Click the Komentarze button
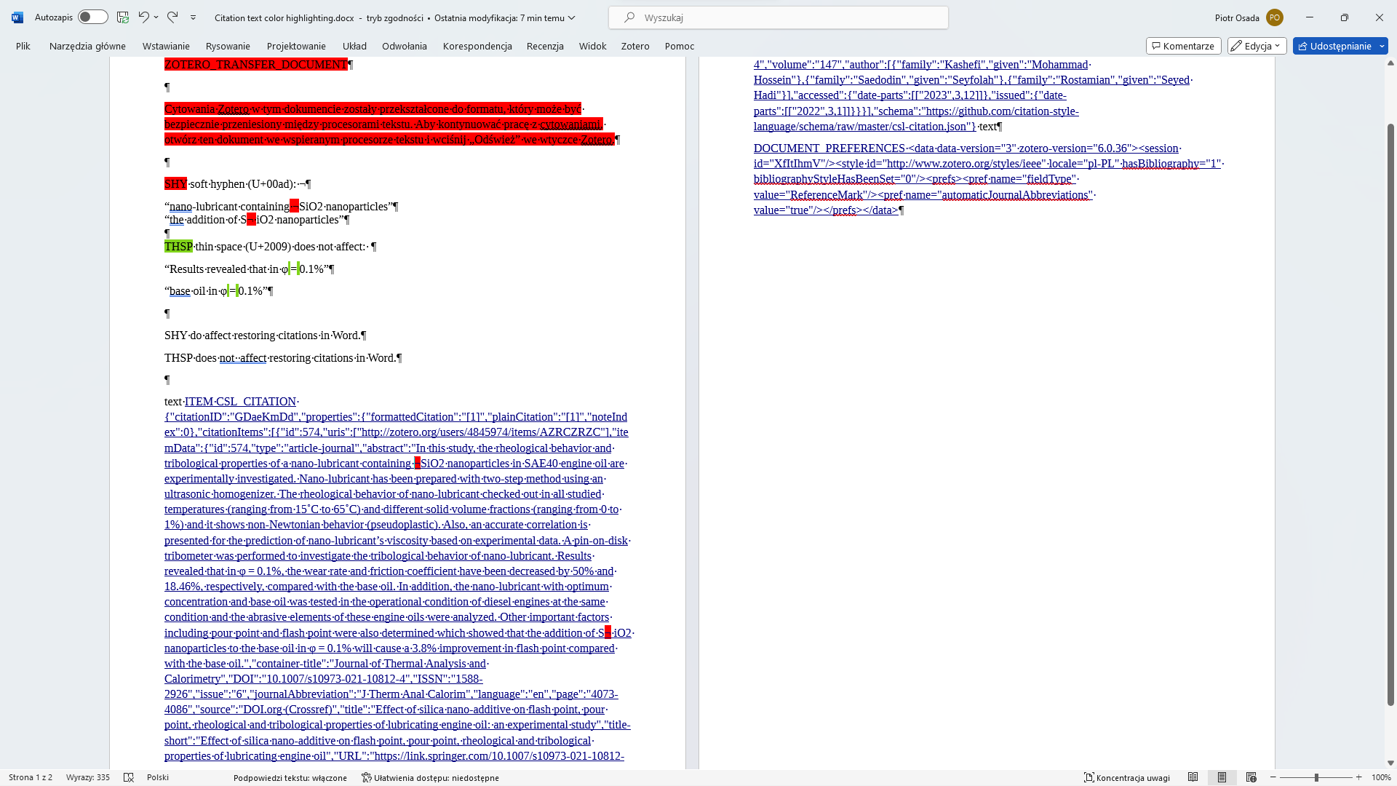This screenshot has height=786, width=1397. pyautogui.click(x=1183, y=46)
